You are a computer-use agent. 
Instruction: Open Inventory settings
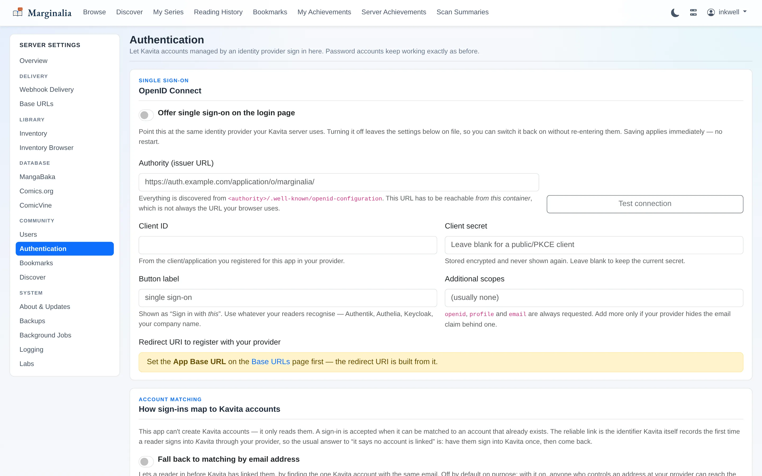(x=65, y=134)
